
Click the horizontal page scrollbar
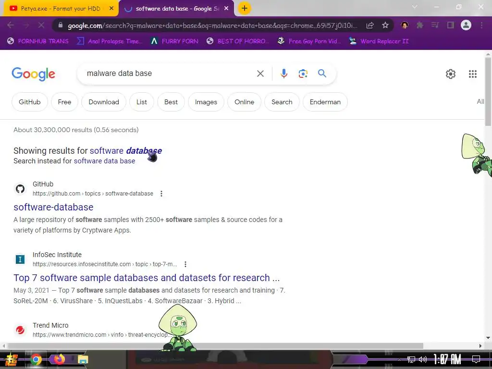[x=215, y=346]
